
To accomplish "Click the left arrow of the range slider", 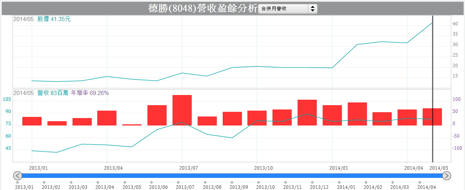I will [x=18, y=176].
